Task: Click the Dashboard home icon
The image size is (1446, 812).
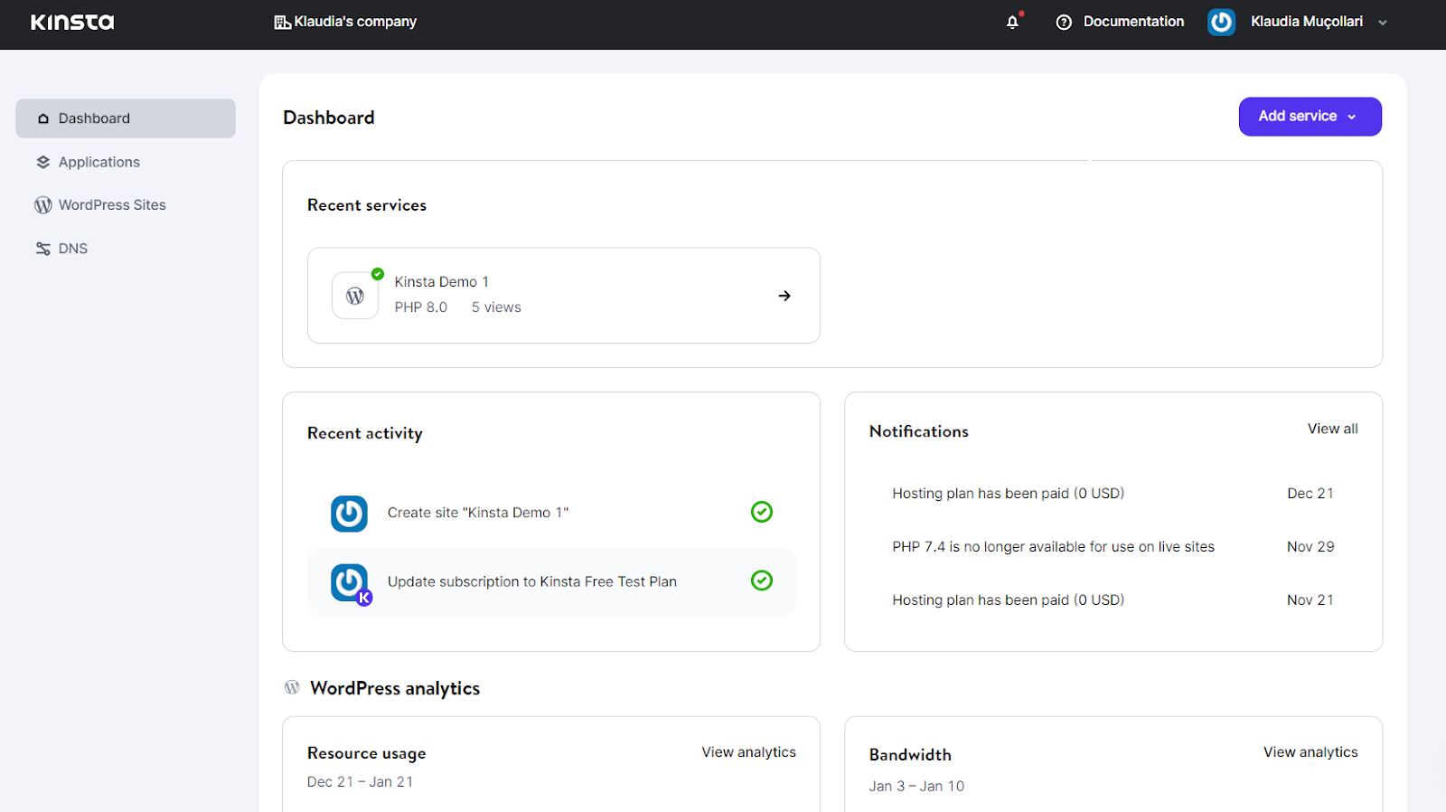Action: (42, 118)
